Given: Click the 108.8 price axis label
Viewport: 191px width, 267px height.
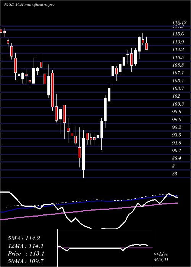Looking at the screenshot, I should (x=178, y=65).
